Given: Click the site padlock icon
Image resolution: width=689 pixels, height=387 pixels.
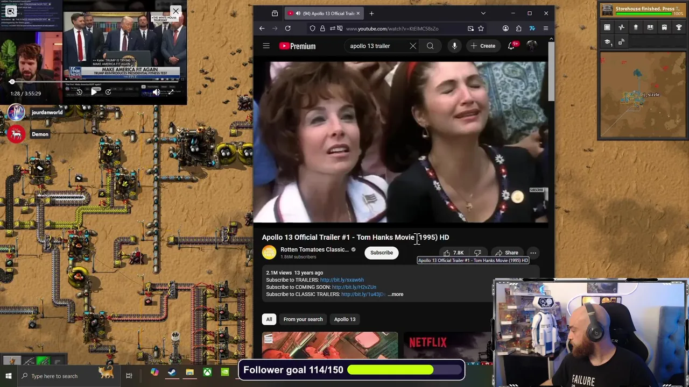Looking at the screenshot, I should (322, 28).
